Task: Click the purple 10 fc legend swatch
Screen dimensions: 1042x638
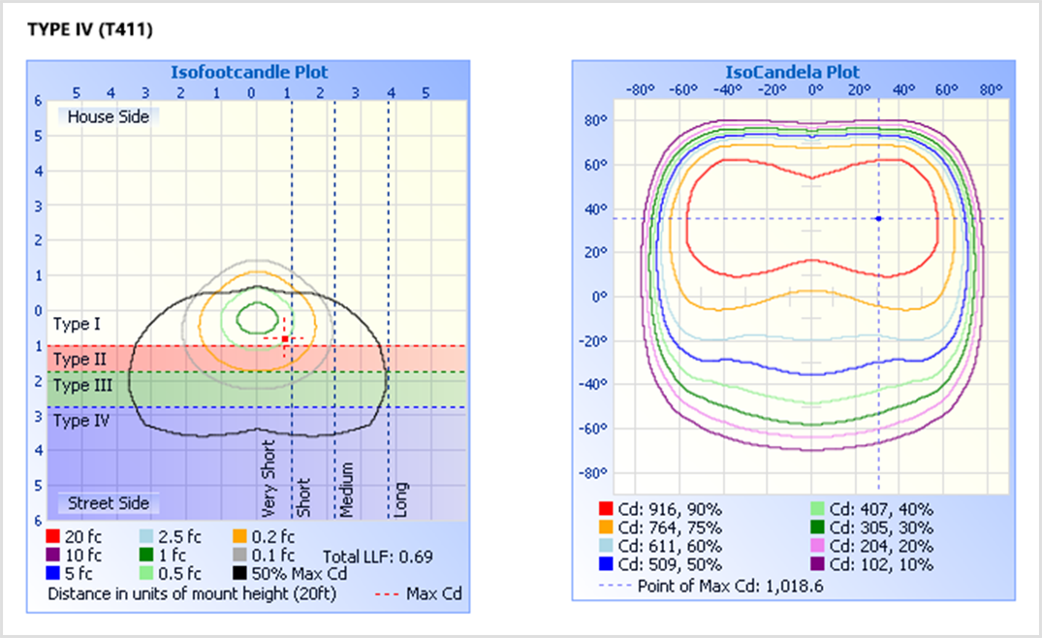Action: [x=53, y=556]
